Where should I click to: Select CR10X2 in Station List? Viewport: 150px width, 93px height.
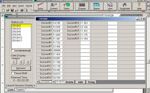coord(21,26)
